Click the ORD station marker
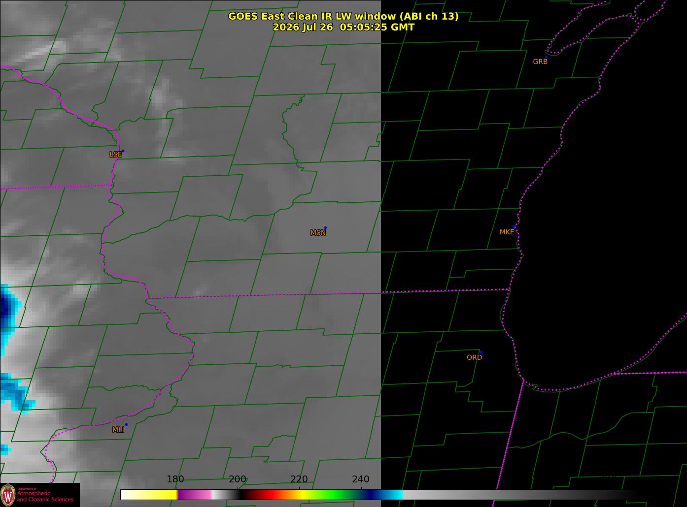 pos(481,352)
